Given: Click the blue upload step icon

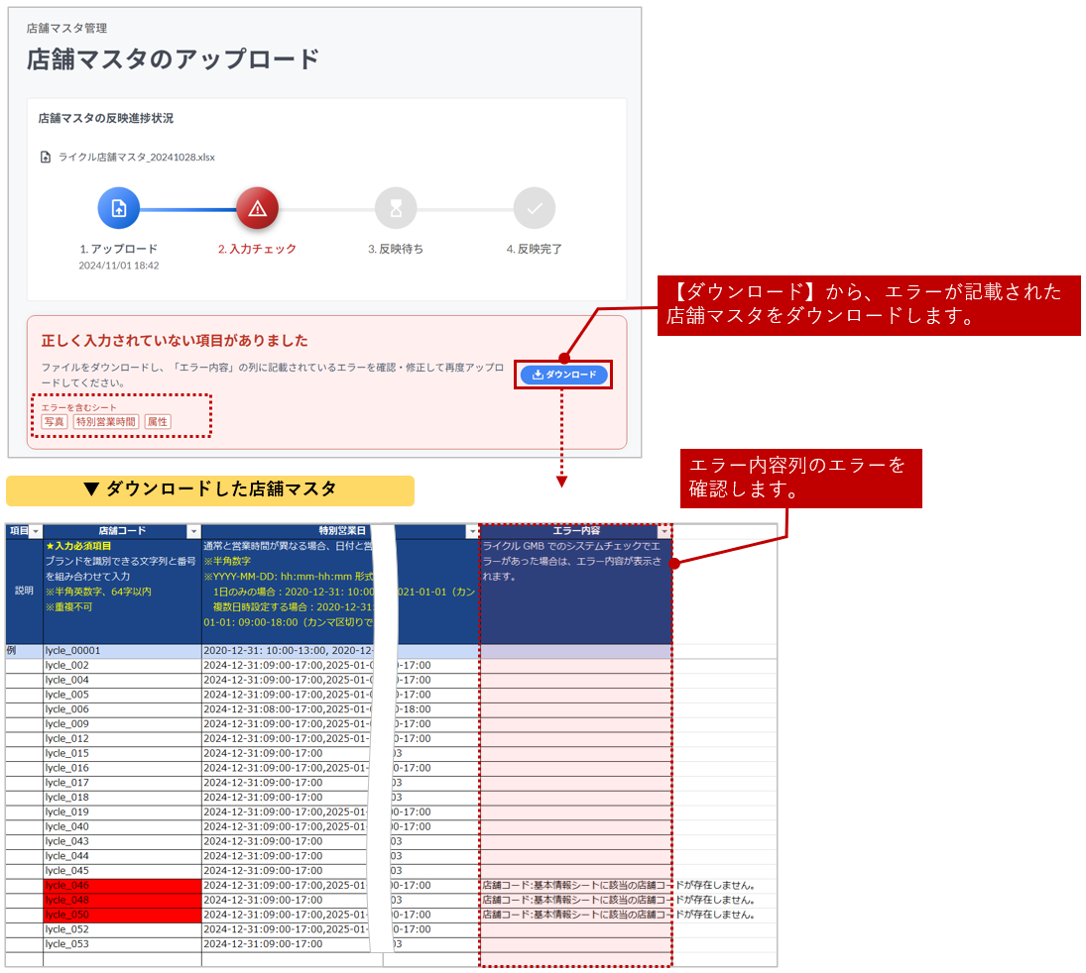Looking at the screenshot, I should (118, 208).
